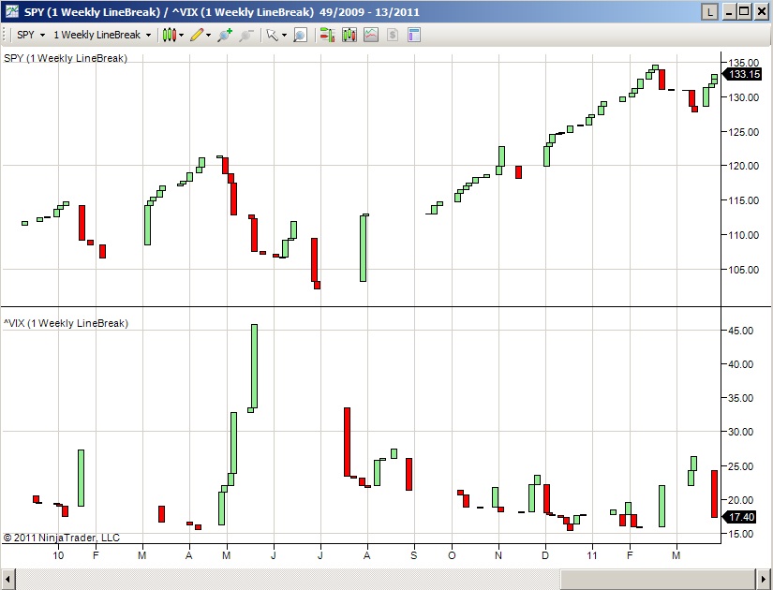Viewport: 773px width, 590px height.
Task: Open the data series candlestick icon
Action: pos(349,35)
